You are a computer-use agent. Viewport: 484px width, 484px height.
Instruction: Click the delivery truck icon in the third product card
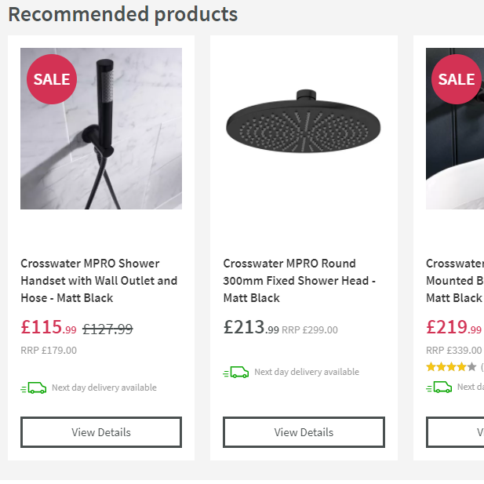click(439, 387)
